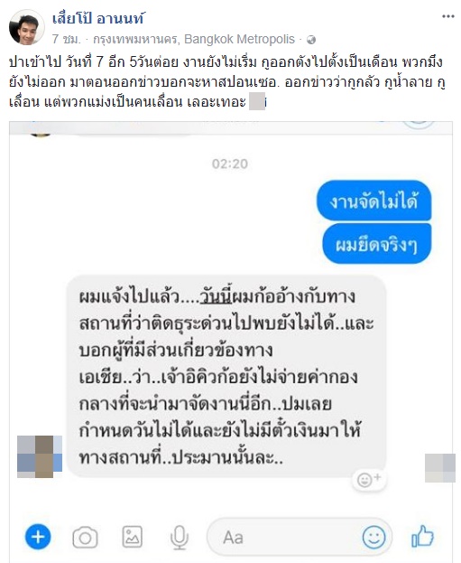Click the globe public privacy icon

[x=311, y=40]
